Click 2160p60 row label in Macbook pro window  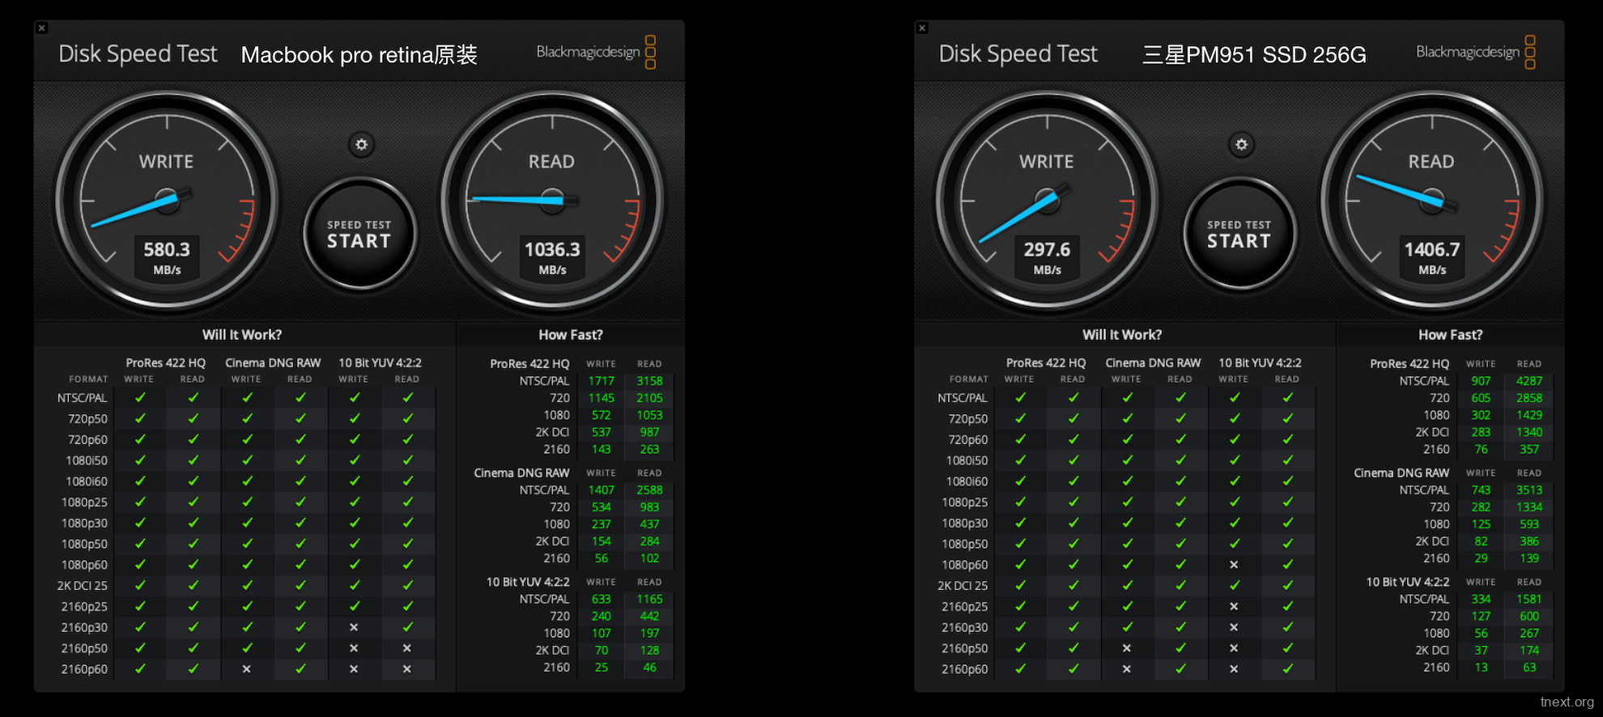[84, 669]
